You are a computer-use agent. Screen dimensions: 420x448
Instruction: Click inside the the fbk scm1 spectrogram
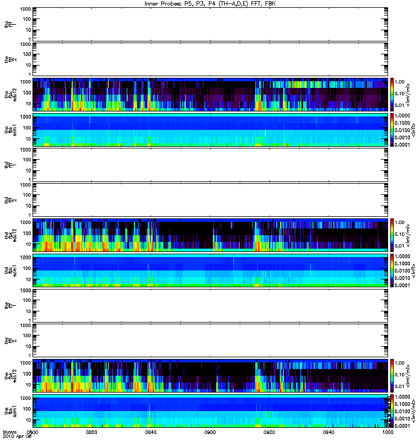(211, 411)
